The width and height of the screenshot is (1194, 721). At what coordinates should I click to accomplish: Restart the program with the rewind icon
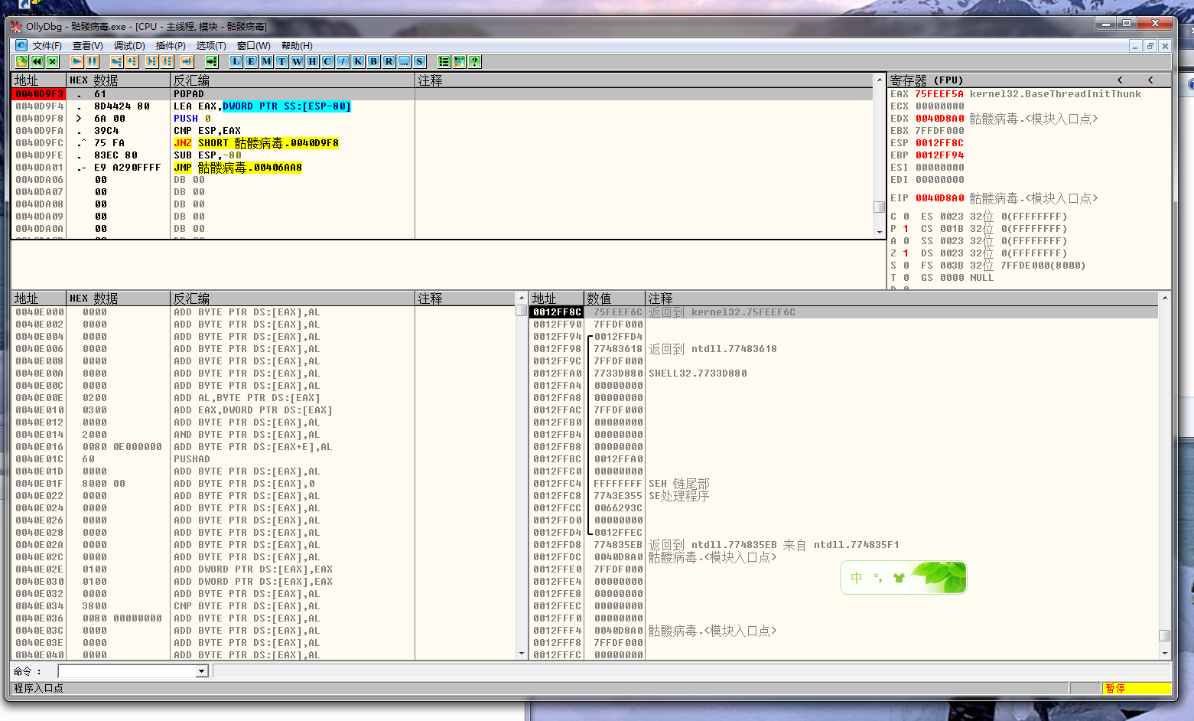37,61
